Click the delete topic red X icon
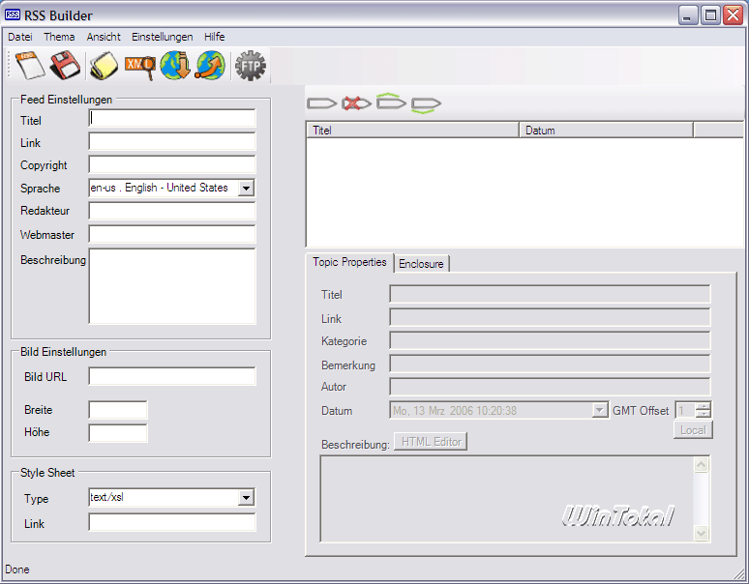This screenshot has height=584, width=749. [x=356, y=103]
